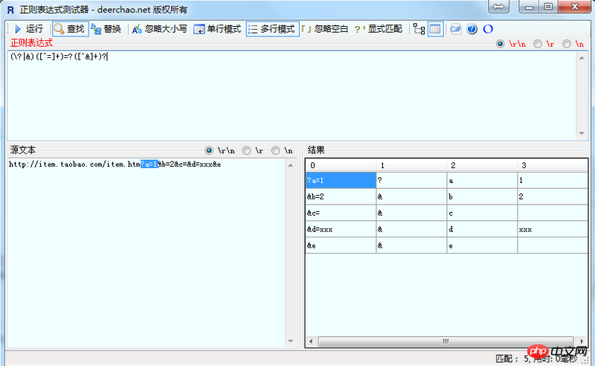This screenshot has width=595, height=366.
Task: Click results scroll left arrow
Action: tap(311, 341)
